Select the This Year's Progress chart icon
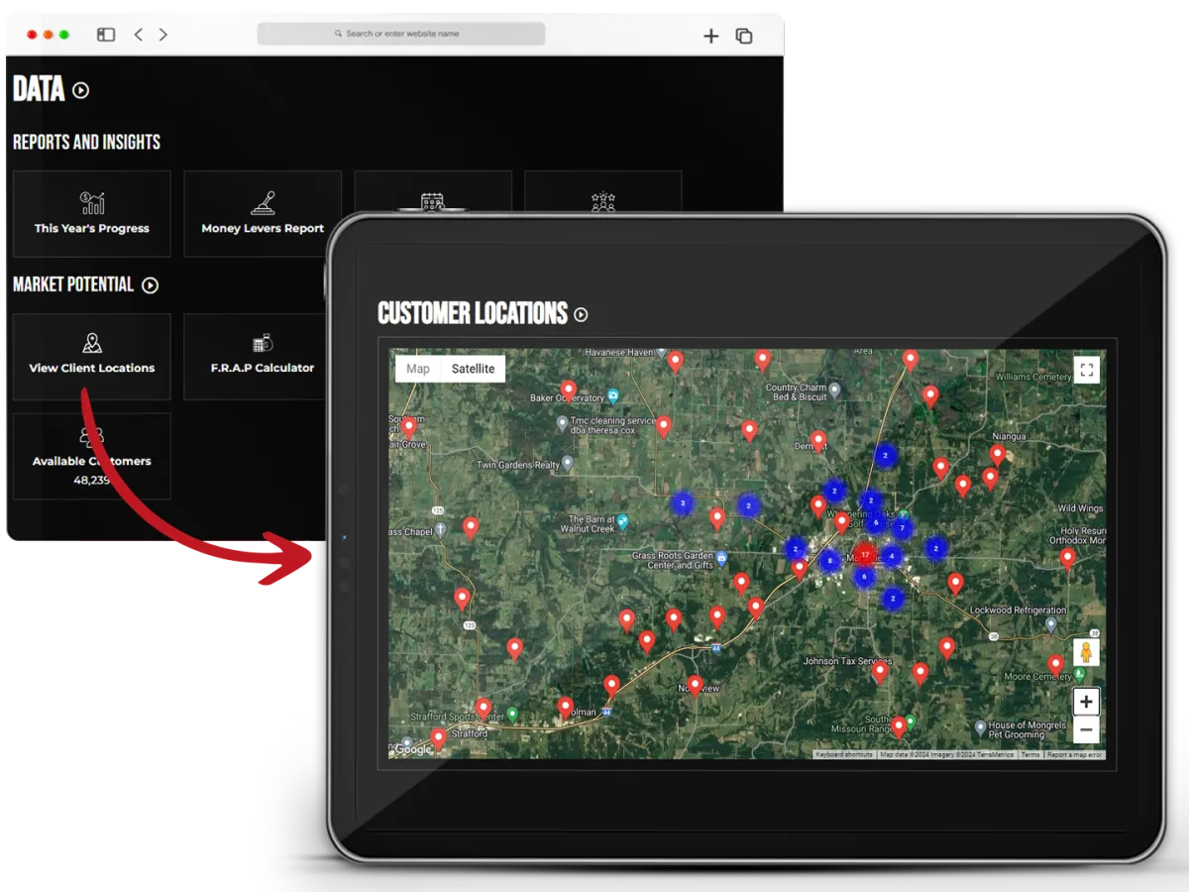 tap(92, 202)
